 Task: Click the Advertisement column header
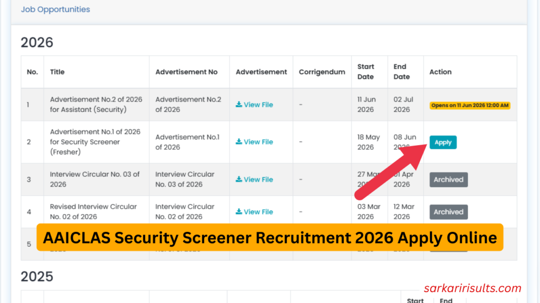click(x=261, y=72)
